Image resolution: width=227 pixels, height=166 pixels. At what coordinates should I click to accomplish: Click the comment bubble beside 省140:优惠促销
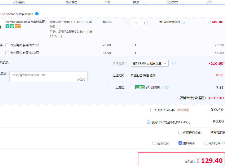(183, 23)
